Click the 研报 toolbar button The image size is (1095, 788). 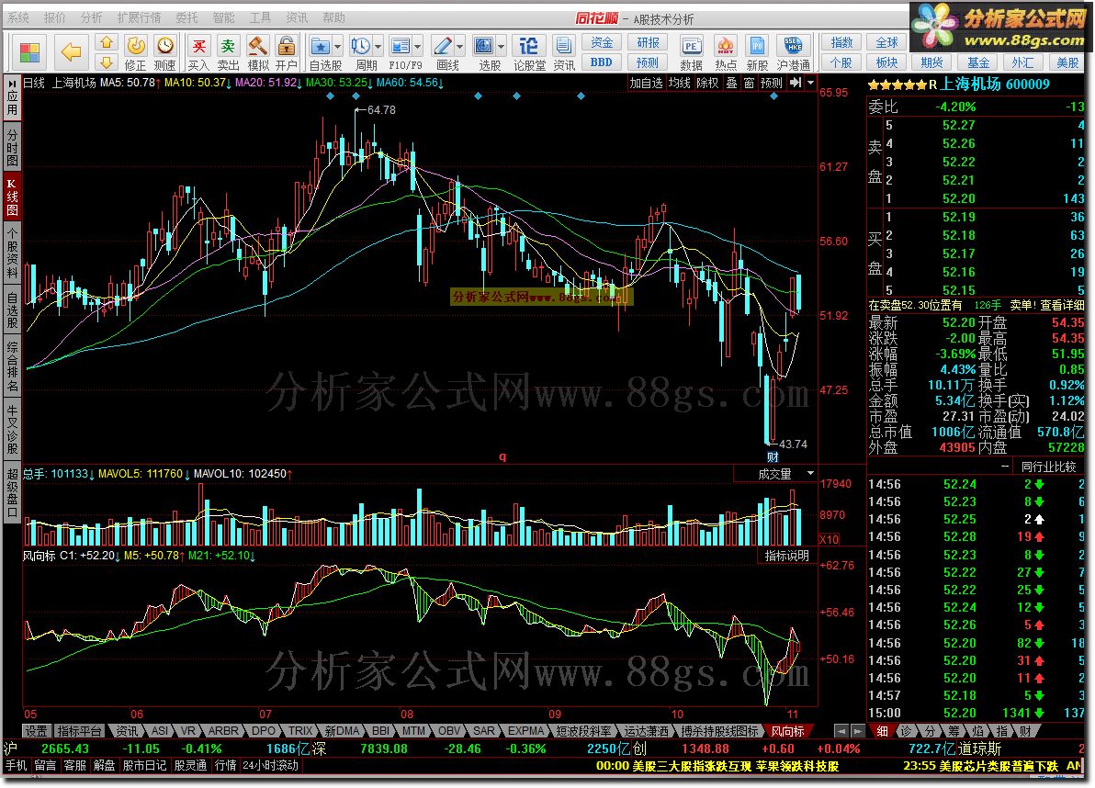pos(648,42)
